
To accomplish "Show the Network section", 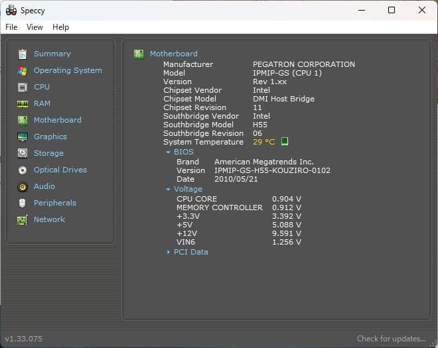I will coord(50,219).
